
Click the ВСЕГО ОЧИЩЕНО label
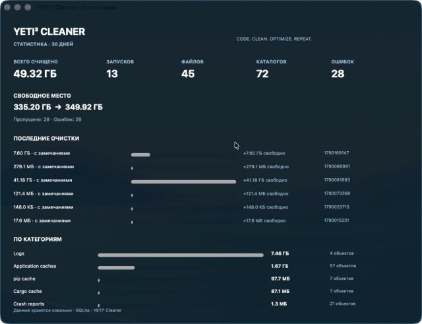pyautogui.click(x=36, y=61)
